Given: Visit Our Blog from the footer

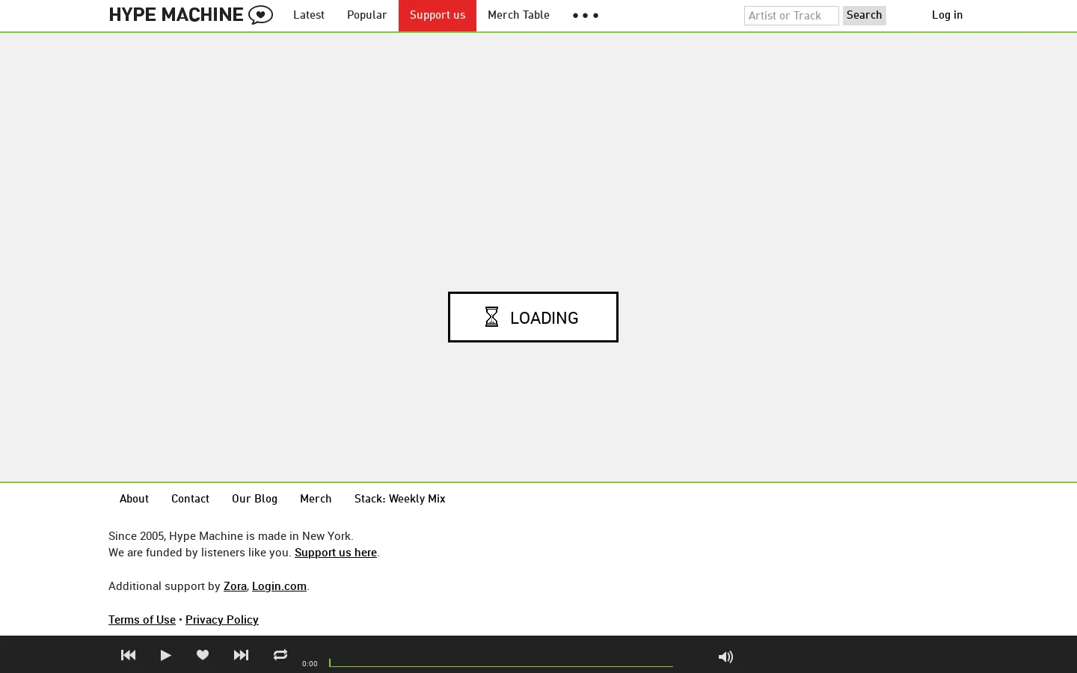Looking at the screenshot, I should (254, 499).
